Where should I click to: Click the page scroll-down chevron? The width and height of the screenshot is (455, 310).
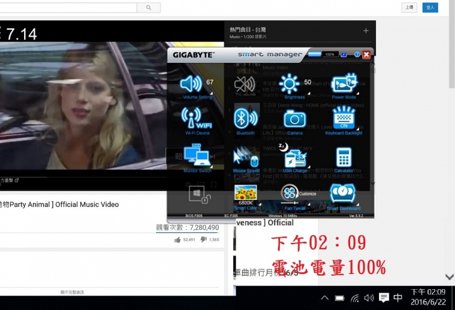click(x=449, y=277)
